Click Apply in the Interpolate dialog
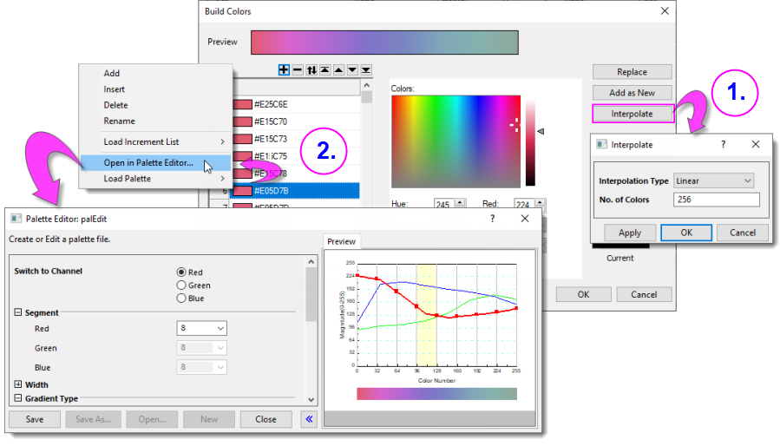780x446 pixels. tap(630, 233)
